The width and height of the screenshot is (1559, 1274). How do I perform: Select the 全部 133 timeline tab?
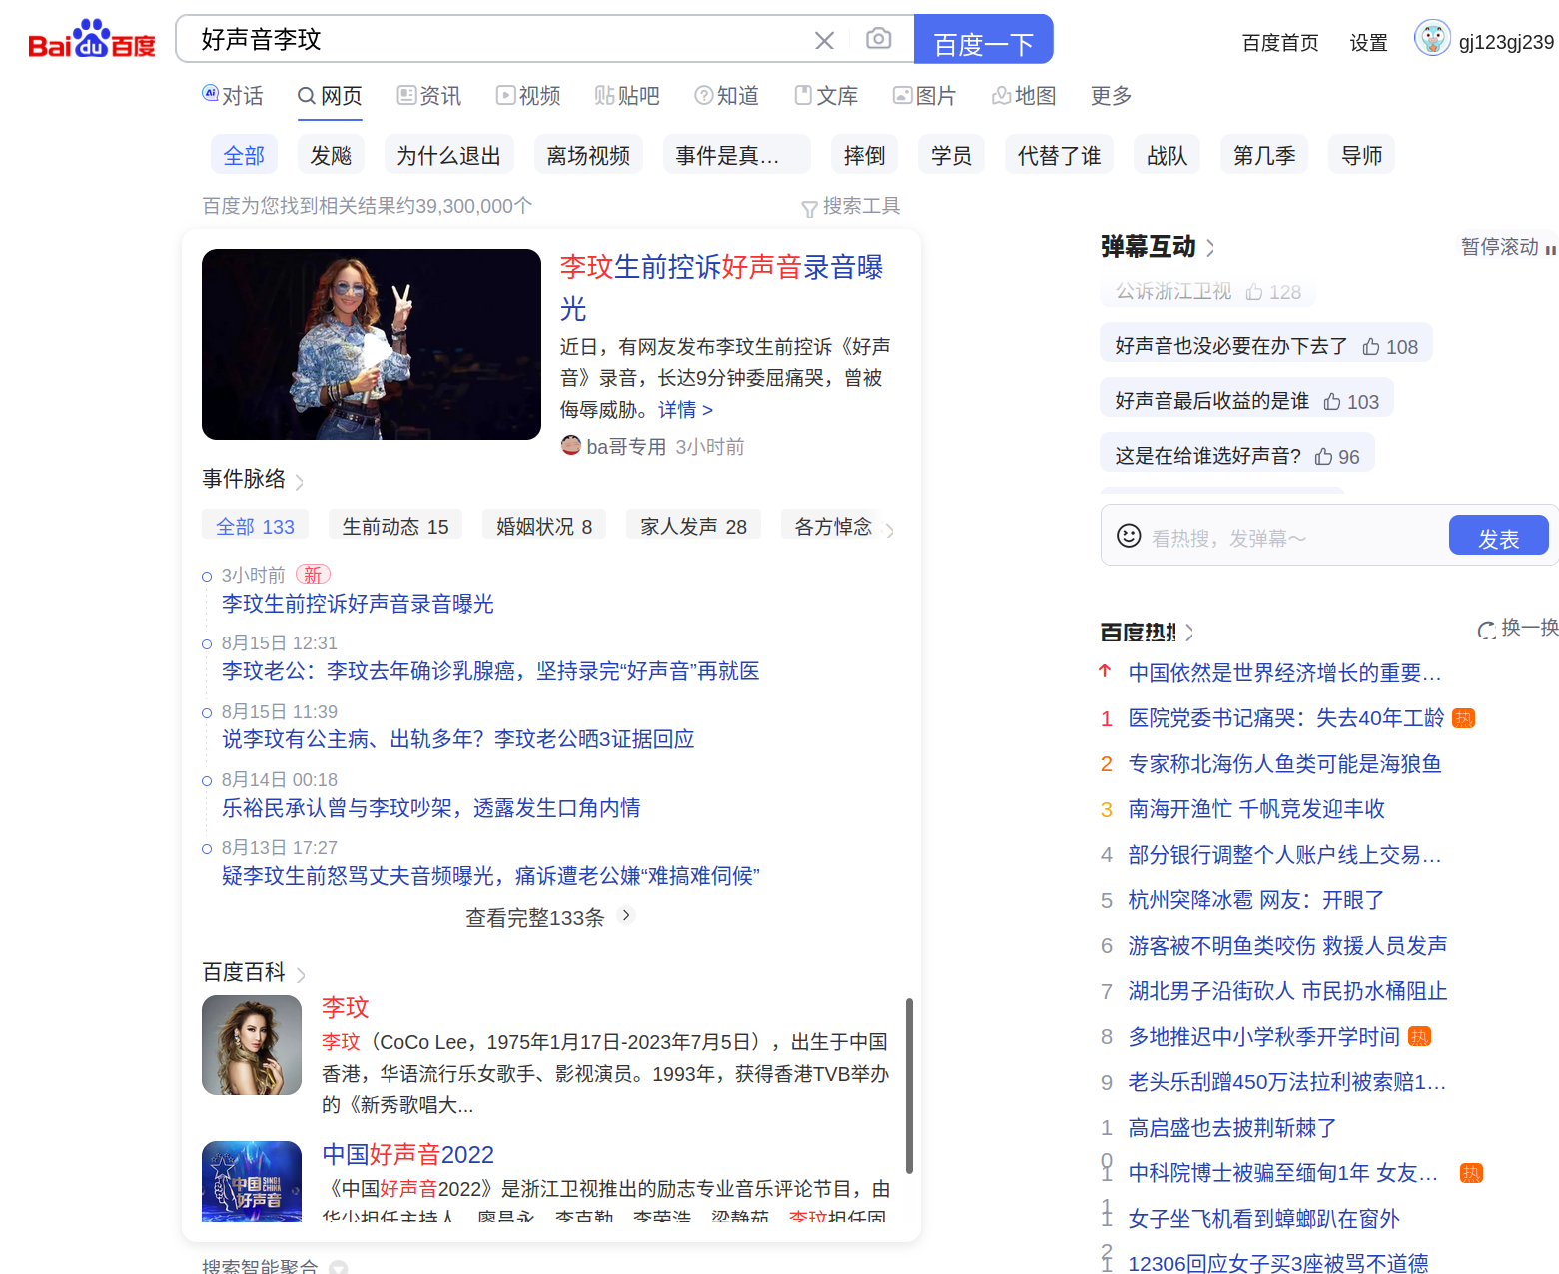tap(255, 527)
